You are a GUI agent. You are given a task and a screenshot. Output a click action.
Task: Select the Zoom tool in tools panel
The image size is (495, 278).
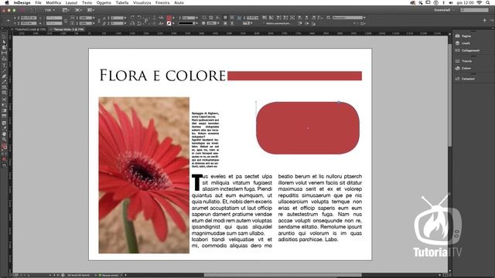pyautogui.click(x=4, y=139)
